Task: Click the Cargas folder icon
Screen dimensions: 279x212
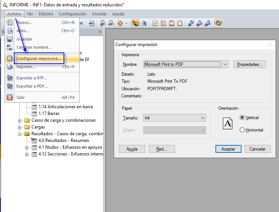Action: tap(27, 127)
